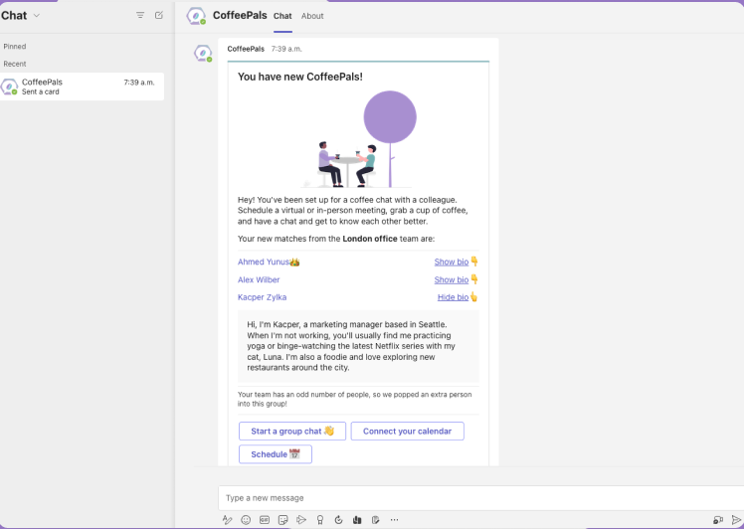Screen dimensions: 744x529
Task: Click the schedule send arrow icon
Action: click(301, 520)
